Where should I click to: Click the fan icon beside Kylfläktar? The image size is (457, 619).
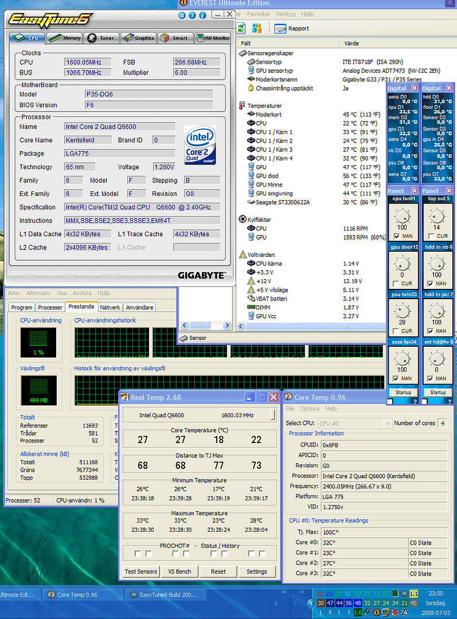click(243, 220)
